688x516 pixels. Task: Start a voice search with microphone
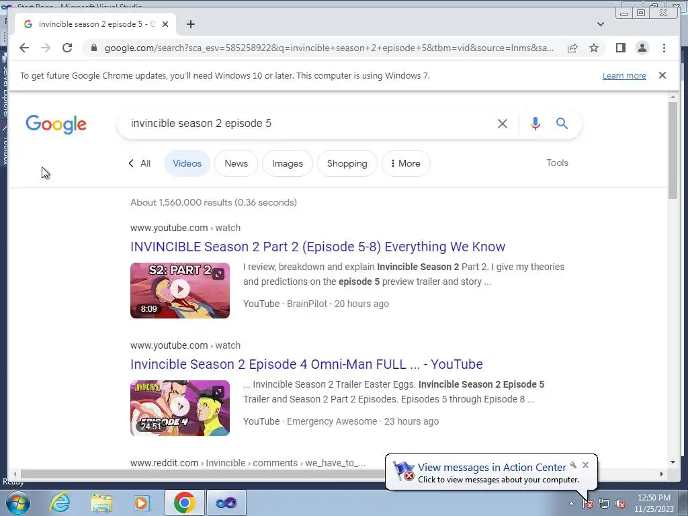tap(535, 124)
